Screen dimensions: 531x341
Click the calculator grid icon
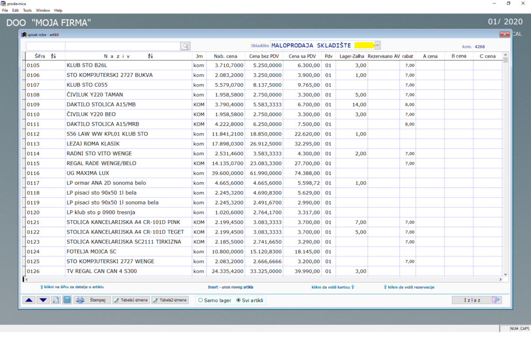67,300
